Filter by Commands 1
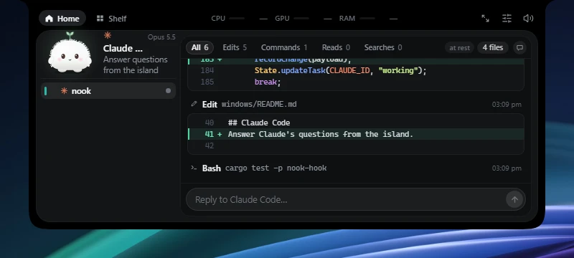This screenshot has height=258, width=574. click(x=284, y=47)
